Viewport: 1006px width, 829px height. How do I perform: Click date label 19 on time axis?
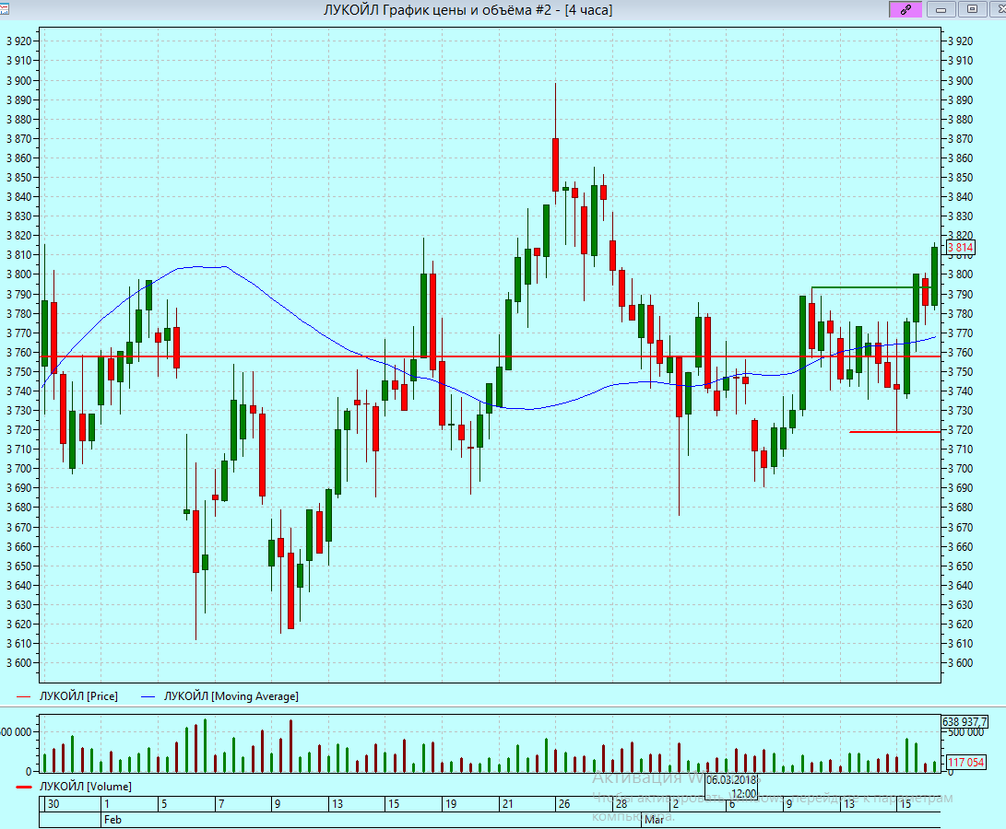pyautogui.click(x=451, y=803)
